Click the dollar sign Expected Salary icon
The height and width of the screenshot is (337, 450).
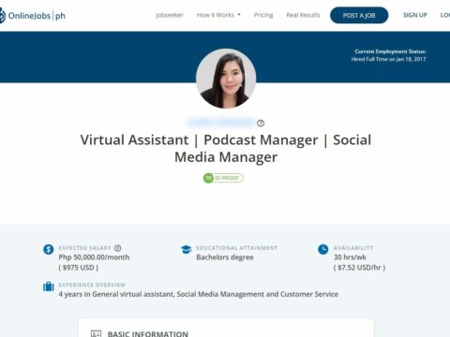[x=49, y=249]
